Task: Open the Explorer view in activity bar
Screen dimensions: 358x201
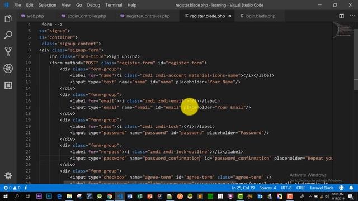Action: 8,18
